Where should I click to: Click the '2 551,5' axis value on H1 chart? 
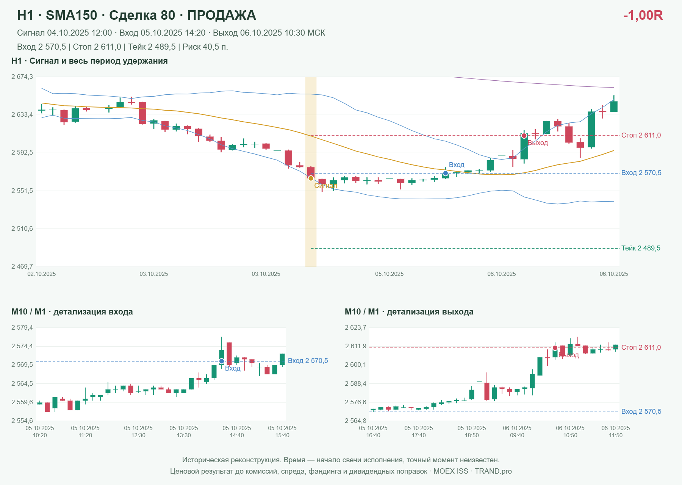22,191
